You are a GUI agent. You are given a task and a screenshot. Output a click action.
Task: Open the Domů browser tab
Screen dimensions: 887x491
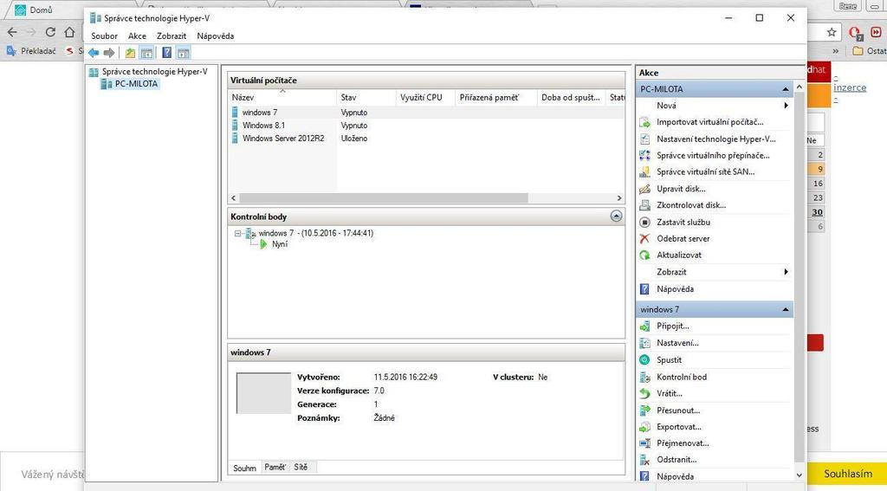click(x=41, y=10)
